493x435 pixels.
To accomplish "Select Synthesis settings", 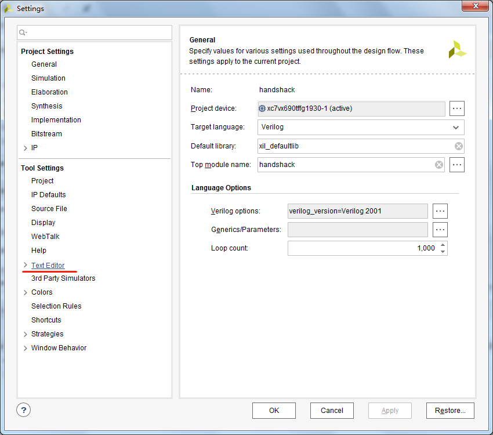I will [47, 106].
